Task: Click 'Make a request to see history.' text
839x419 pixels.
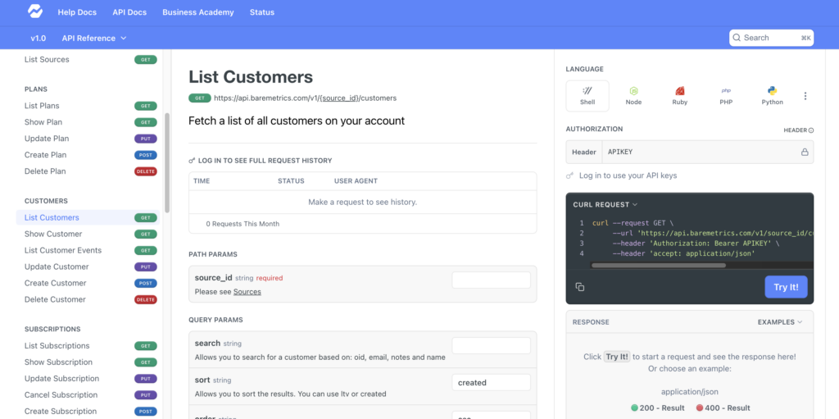Action: coord(362,202)
